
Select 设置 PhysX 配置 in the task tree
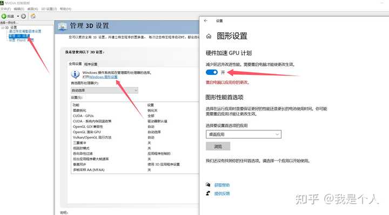tap(21, 40)
